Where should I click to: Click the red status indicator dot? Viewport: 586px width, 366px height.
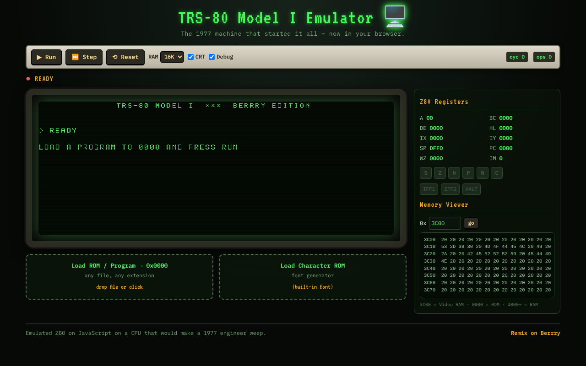pyautogui.click(x=28, y=79)
